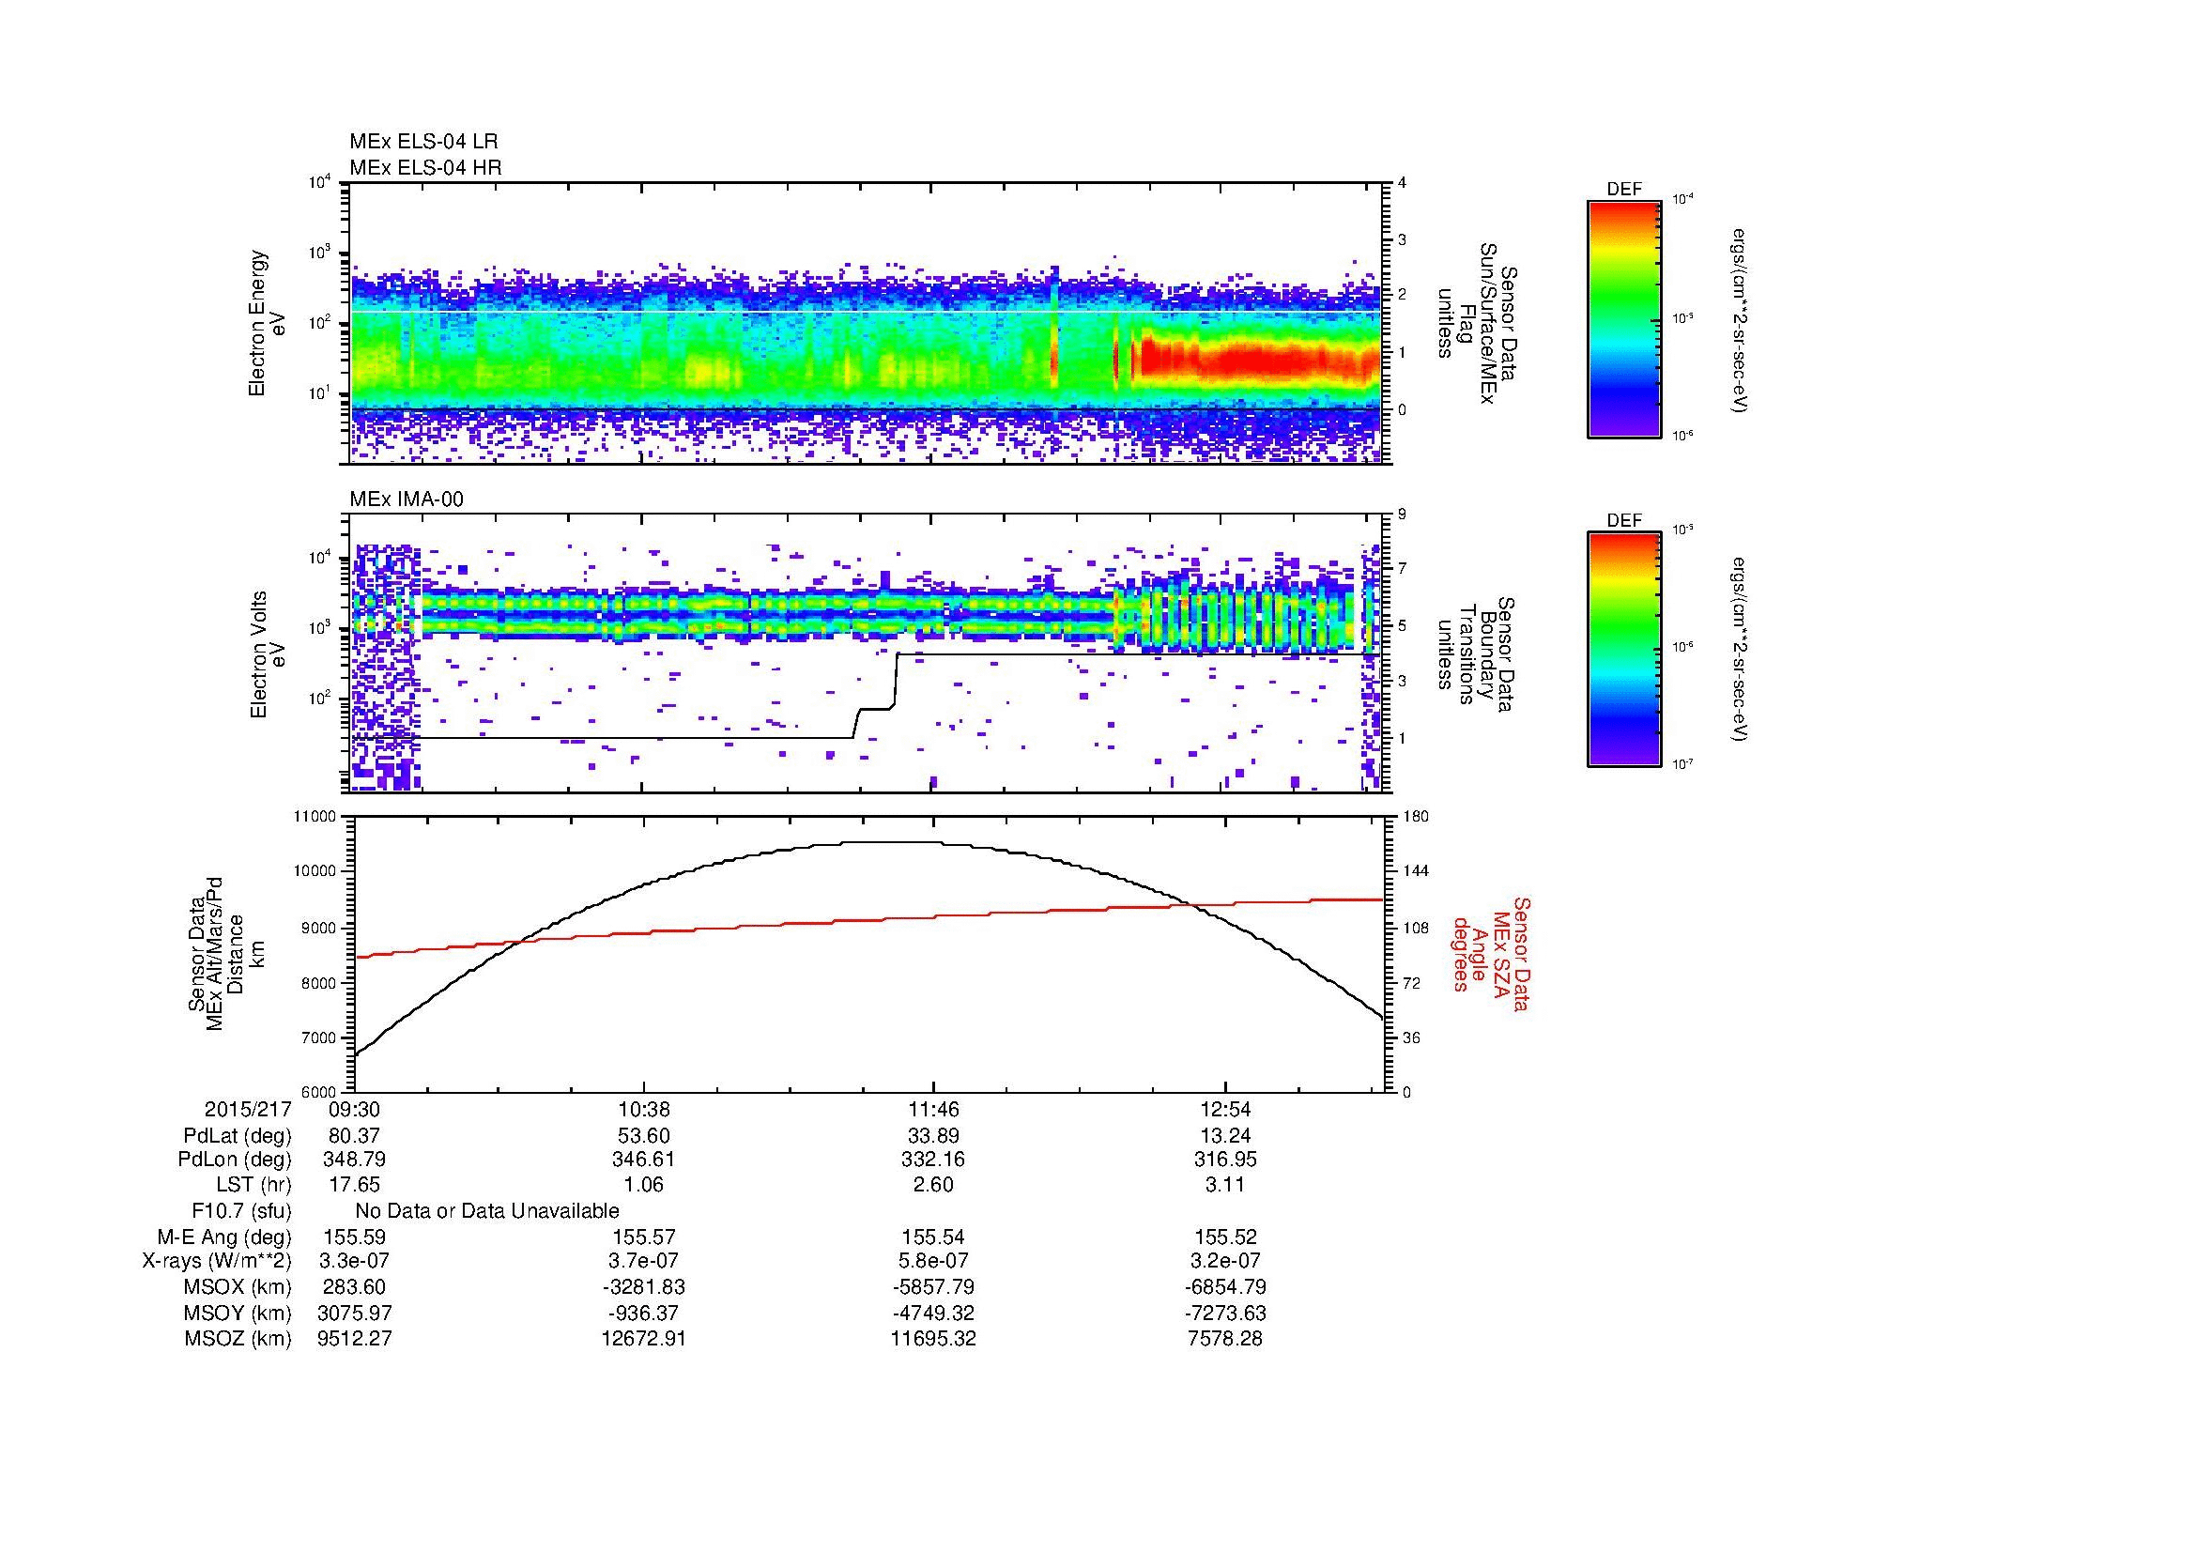Click the 'Electron Energy eV' axis label
This screenshot has width=2196, height=1552.
pos(267,323)
